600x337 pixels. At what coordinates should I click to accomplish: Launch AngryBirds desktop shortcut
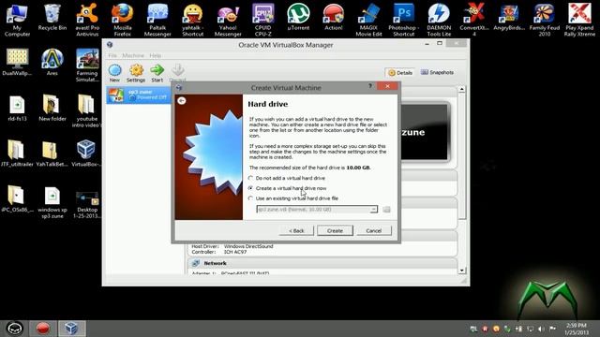click(509, 17)
